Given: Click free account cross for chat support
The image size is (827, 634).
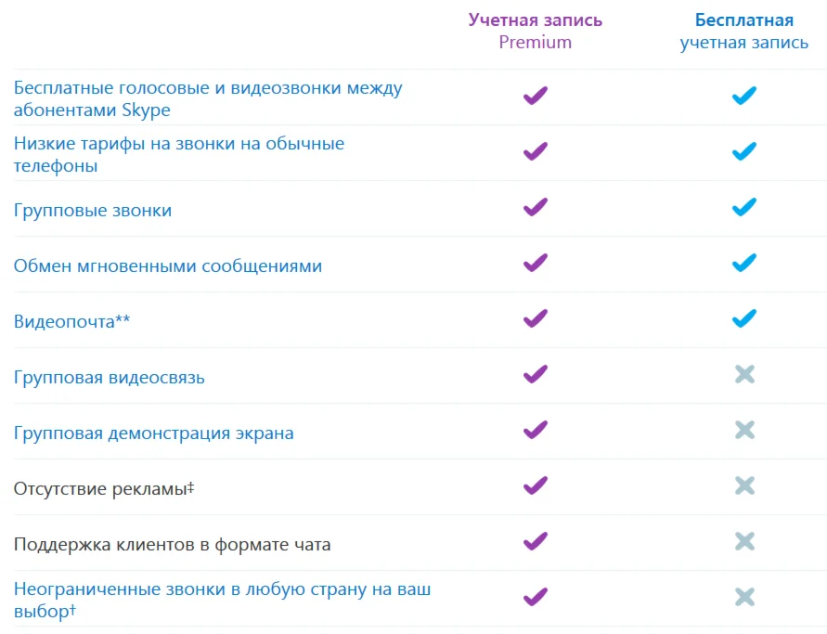Looking at the screenshot, I should [x=744, y=541].
